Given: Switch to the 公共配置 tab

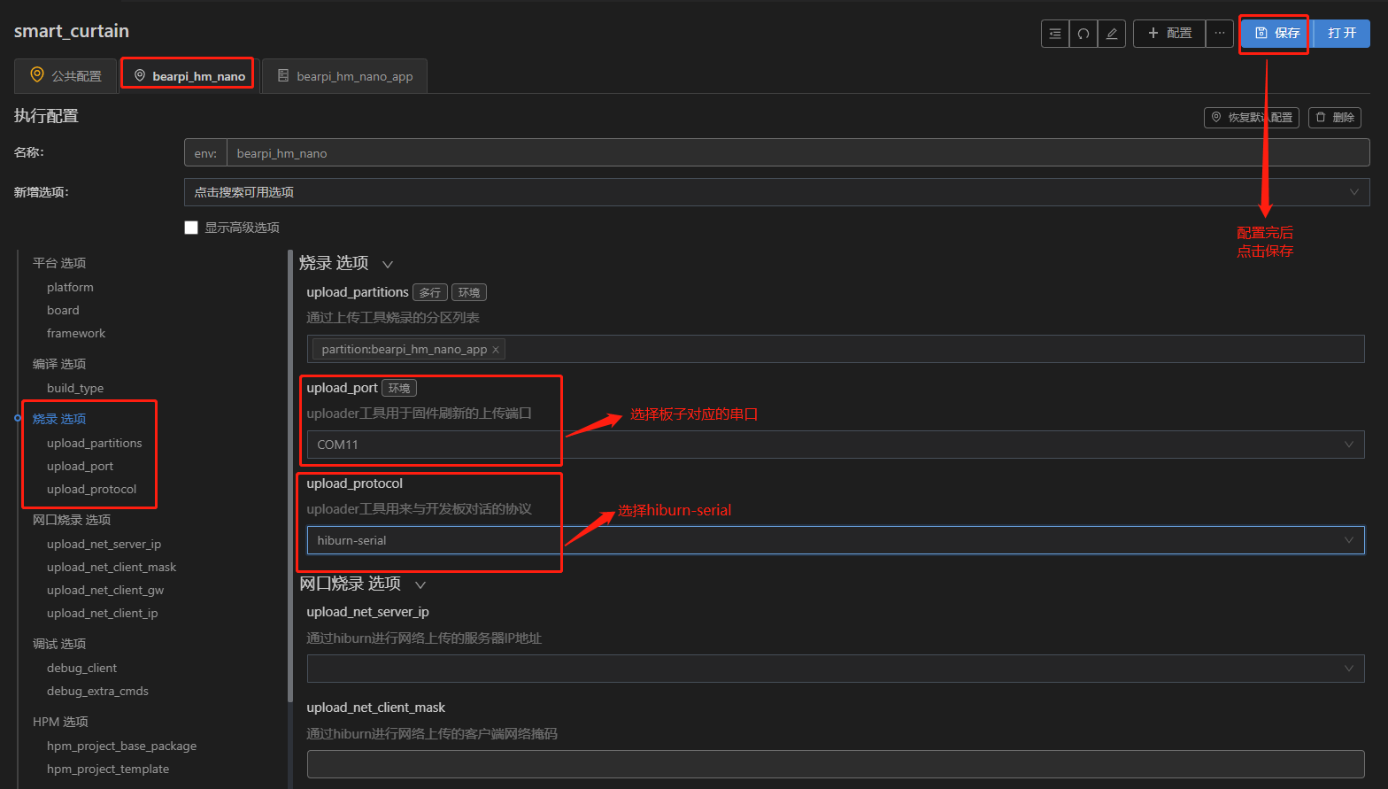Looking at the screenshot, I should point(66,76).
